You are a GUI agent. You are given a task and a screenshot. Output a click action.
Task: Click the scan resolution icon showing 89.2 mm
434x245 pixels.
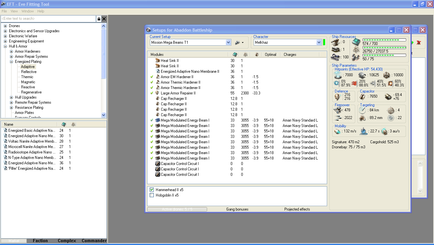pyautogui.click(x=362, y=118)
